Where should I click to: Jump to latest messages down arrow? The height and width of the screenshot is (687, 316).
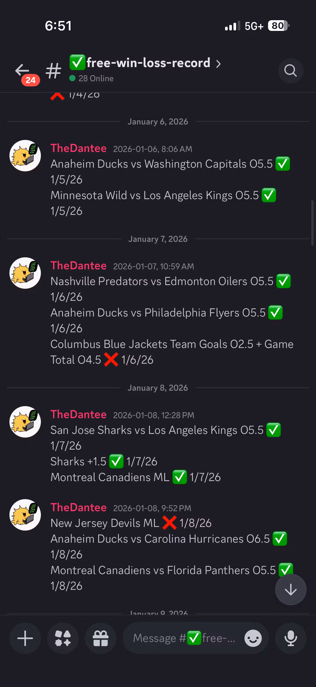click(290, 589)
